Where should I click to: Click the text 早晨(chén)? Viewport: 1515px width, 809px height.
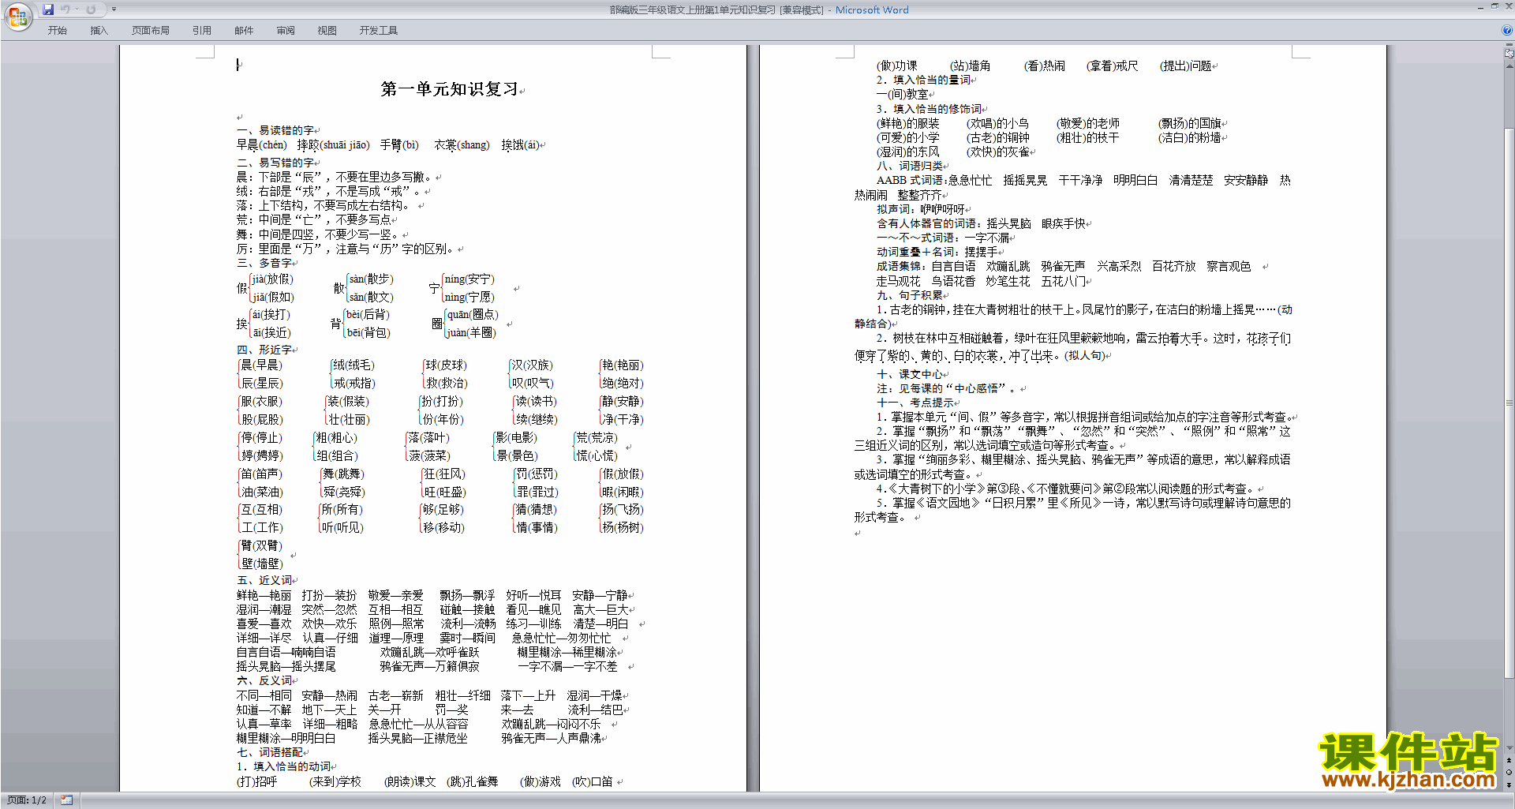click(261, 145)
